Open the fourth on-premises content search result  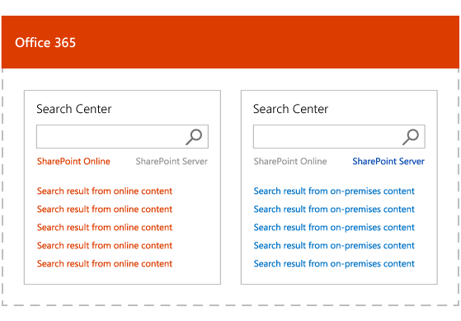point(334,246)
